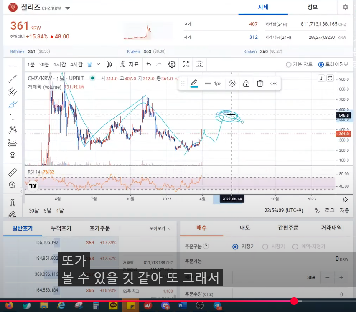Take a chart snapshot with camera

tap(199, 64)
